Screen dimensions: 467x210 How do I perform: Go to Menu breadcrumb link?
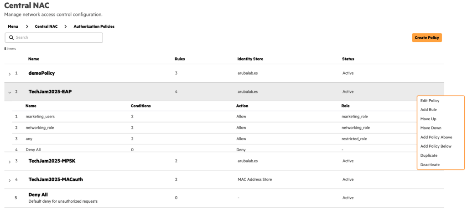(x=13, y=26)
